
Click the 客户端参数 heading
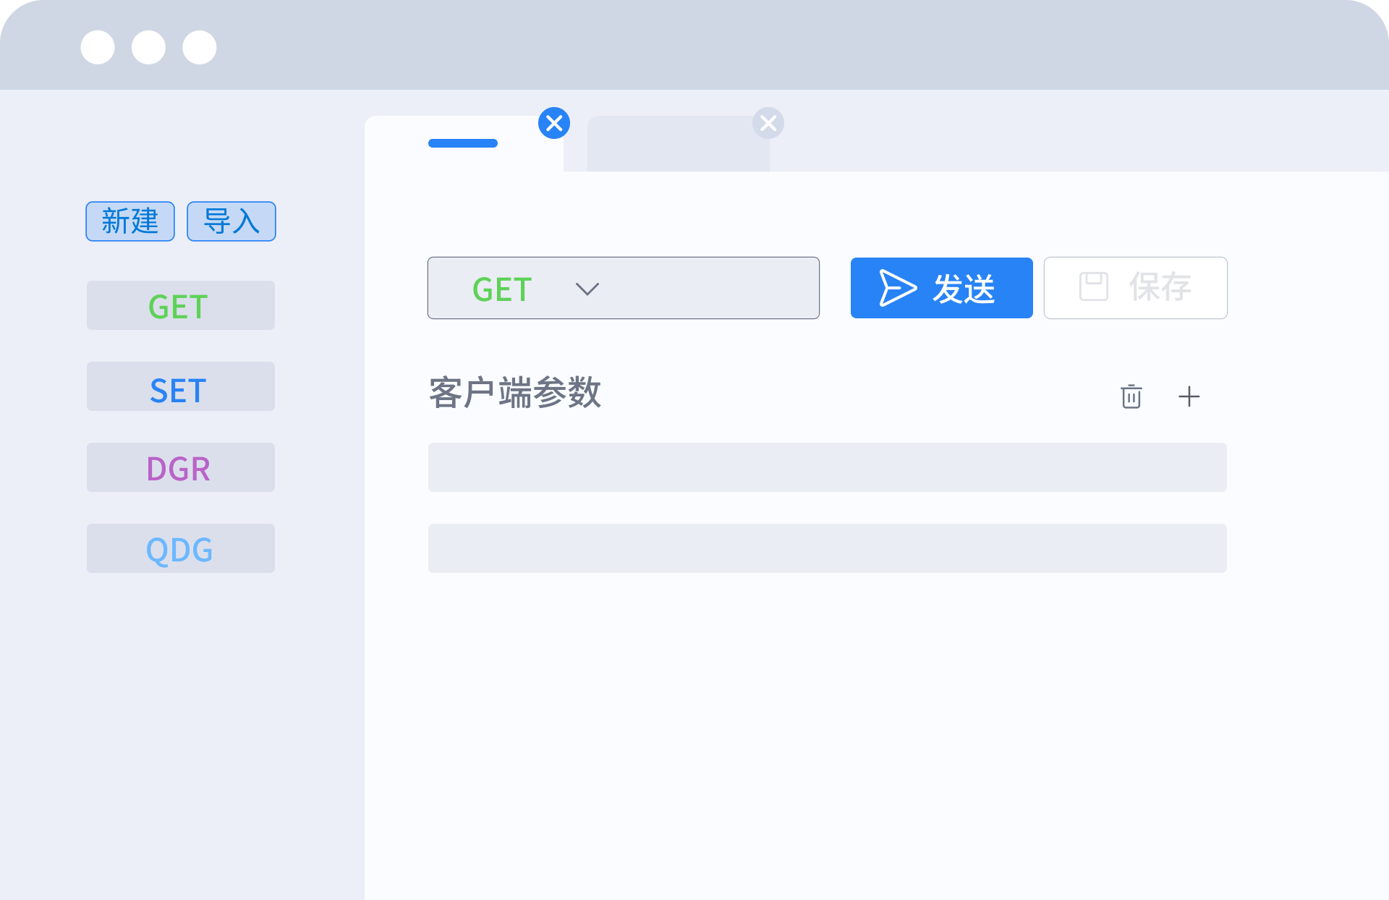515,393
